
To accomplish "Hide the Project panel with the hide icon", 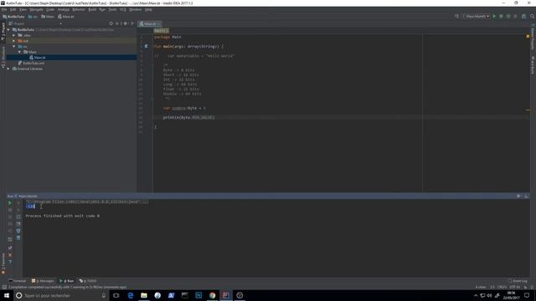I will 132,23.
